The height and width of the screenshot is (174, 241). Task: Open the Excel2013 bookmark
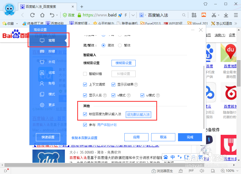pos(150,23)
